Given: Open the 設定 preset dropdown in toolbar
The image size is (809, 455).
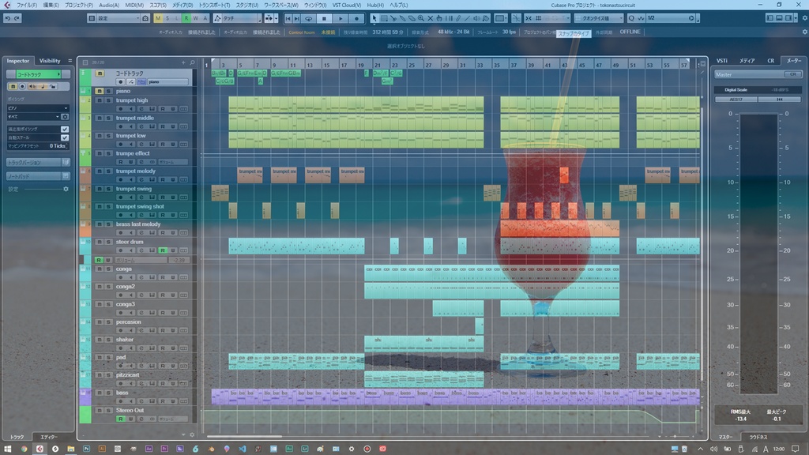Looking at the screenshot, I should click(x=119, y=19).
